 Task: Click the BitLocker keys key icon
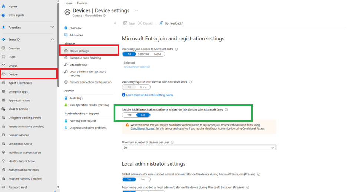coord(66,65)
